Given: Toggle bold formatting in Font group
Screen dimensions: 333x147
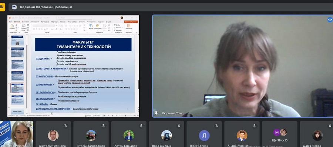Looking at the screenshot, I should (34, 29).
